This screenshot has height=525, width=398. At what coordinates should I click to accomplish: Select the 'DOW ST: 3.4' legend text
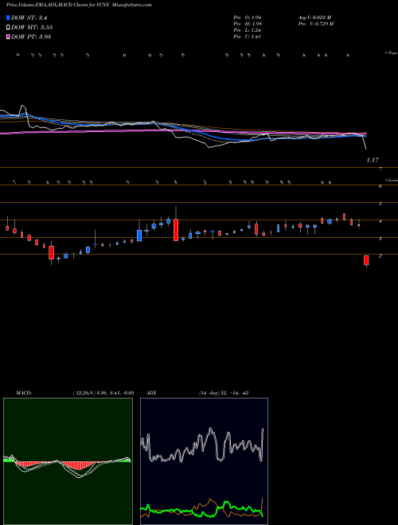[28, 17]
